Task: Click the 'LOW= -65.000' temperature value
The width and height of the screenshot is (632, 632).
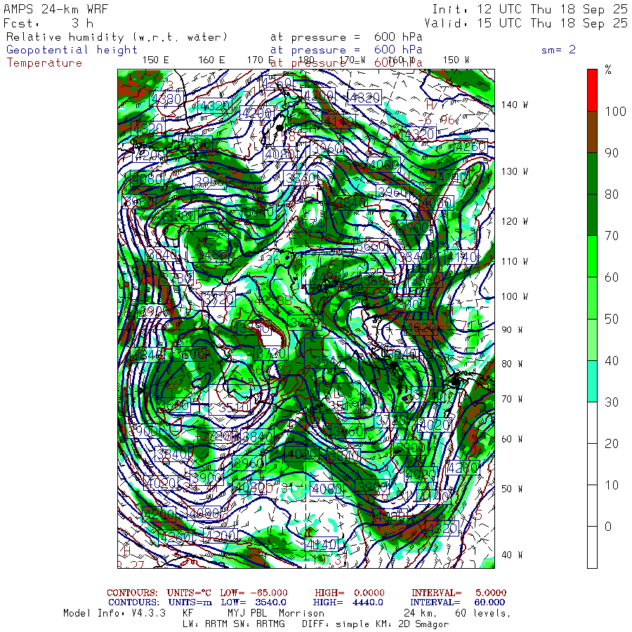Action: 254,593
